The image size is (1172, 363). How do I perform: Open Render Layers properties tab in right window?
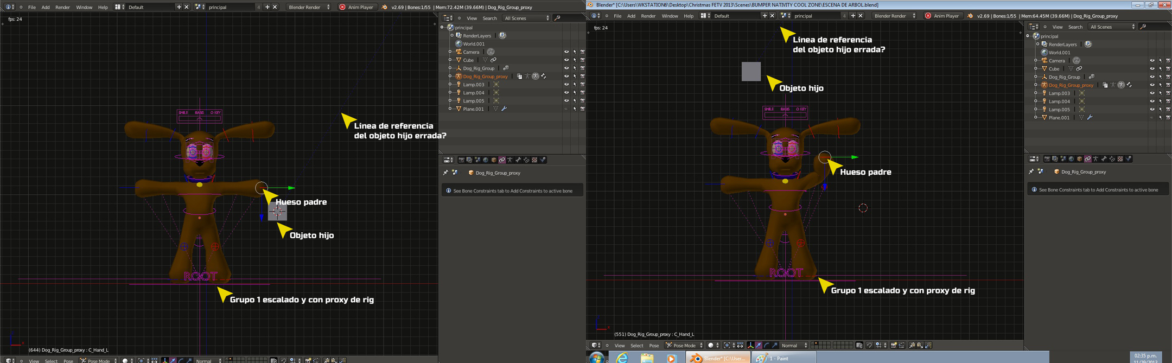(1055, 159)
